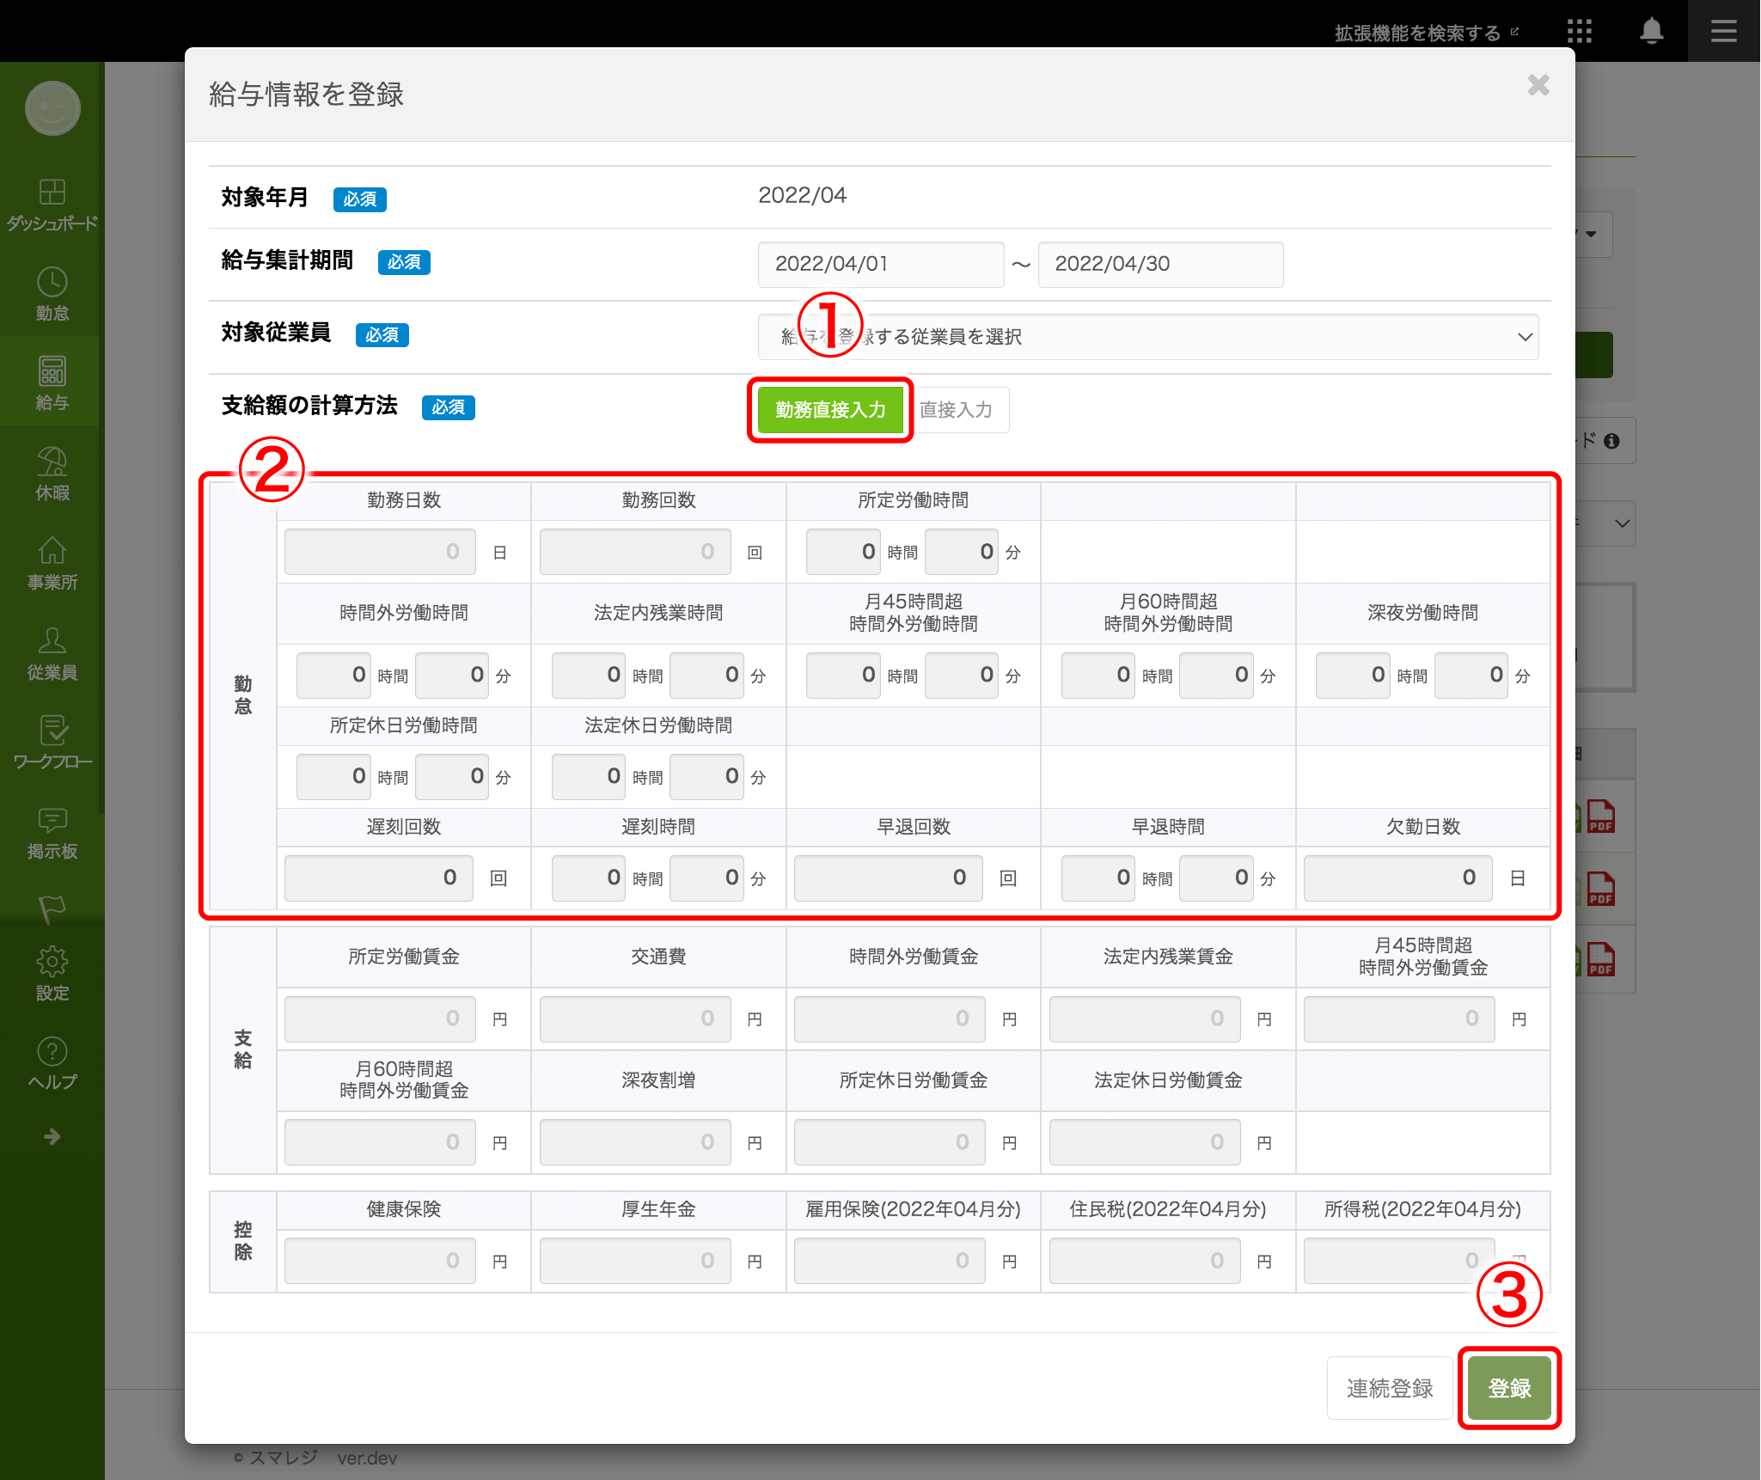Open the first PDF icon behind dialog
This screenshot has width=1761, height=1480.
click(1600, 816)
